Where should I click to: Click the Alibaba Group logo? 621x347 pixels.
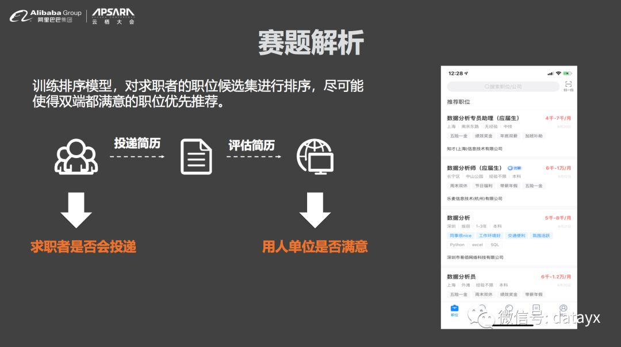pos(45,16)
